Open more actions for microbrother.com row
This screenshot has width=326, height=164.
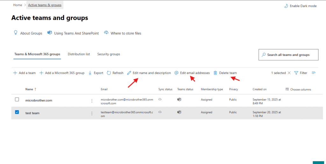point(92,101)
